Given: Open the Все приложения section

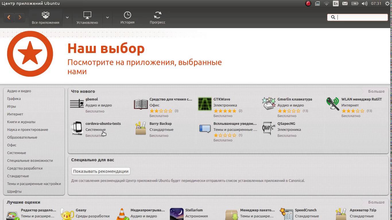Looking at the screenshot, I should coord(46,17).
